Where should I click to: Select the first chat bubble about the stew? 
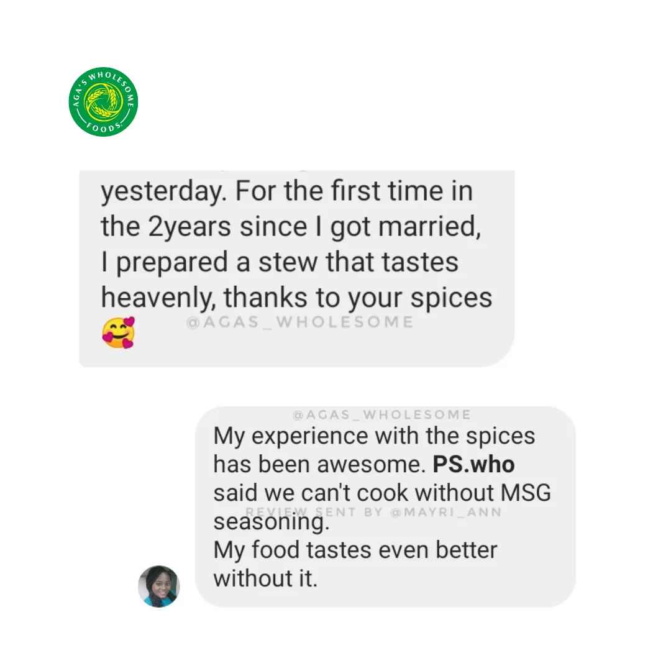(296, 268)
